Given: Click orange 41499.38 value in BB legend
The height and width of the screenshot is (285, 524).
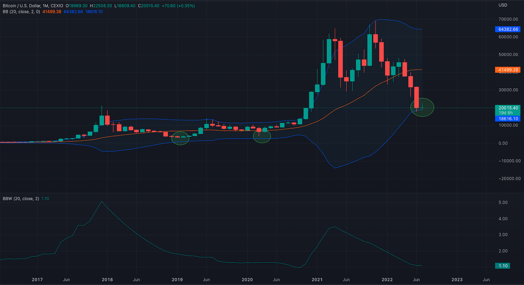Looking at the screenshot, I should click(x=52, y=12).
